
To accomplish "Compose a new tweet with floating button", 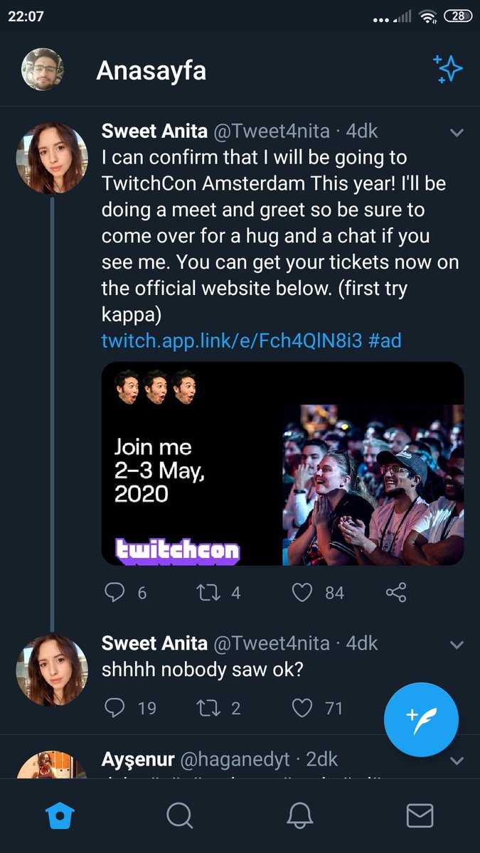I will click(x=421, y=719).
